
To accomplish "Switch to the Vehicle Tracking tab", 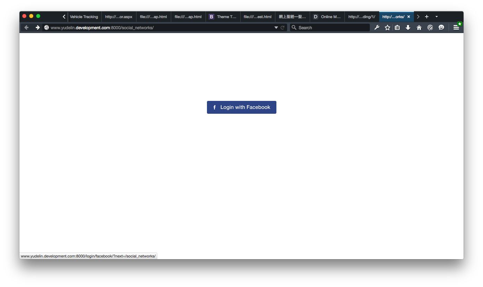I will [84, 17].
